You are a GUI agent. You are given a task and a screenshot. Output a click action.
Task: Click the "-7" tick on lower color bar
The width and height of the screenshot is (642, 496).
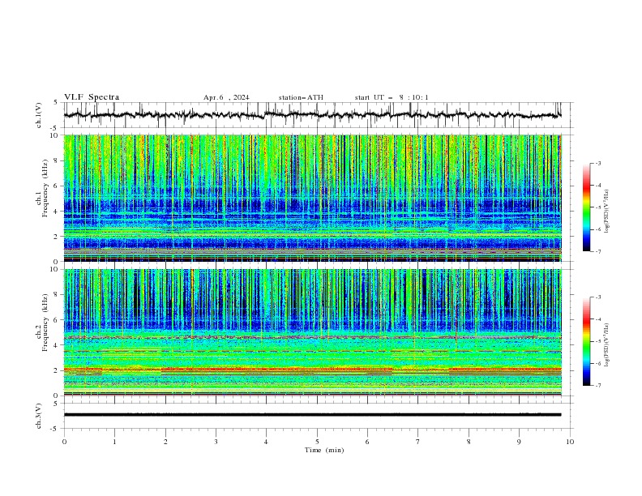click(598, 386)
